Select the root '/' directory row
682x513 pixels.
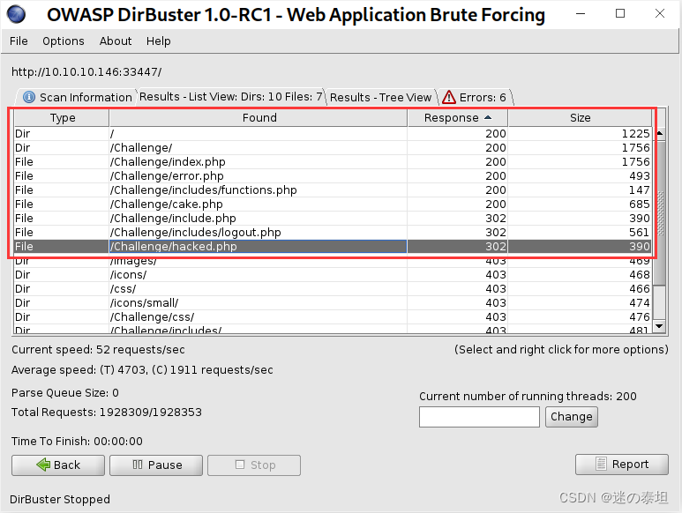pos(333,133)
